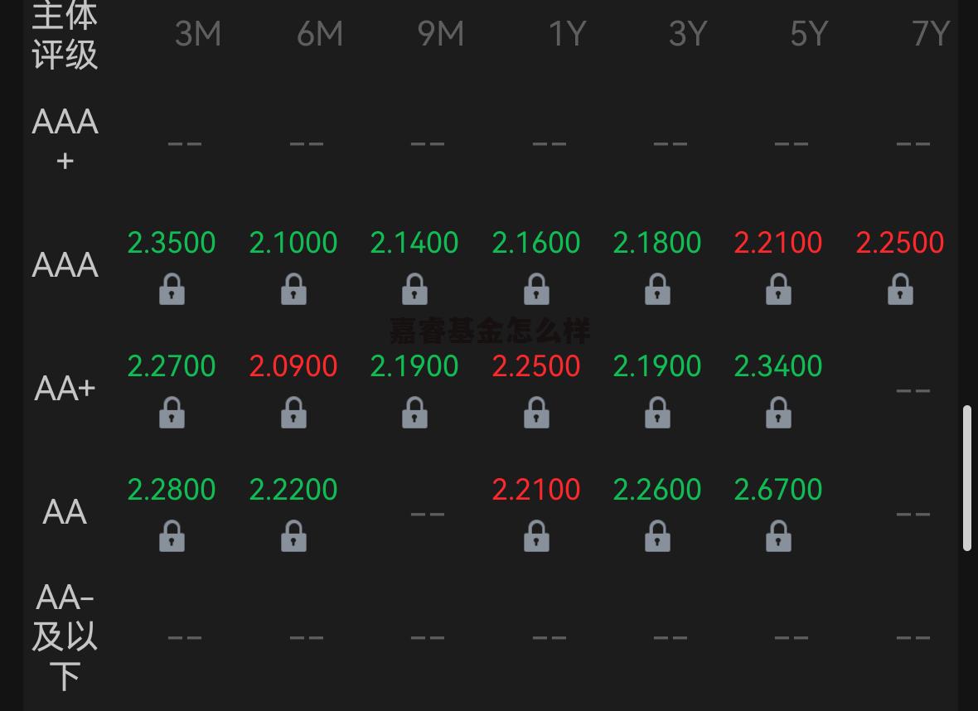Open the AAA 5Y 2.2100 yield value
This screenshot has height=711, width=978.
click(778, 243)
